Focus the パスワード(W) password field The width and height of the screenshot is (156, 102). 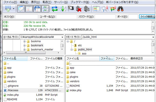105,16
